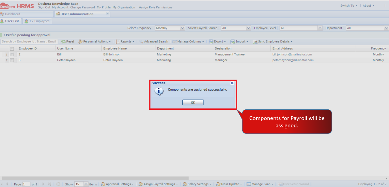Select the PeterHayden user name cell
The width and height of the screenshot is (389, 187).
66,60
